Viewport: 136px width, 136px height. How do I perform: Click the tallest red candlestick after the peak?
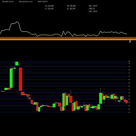tap(20, 79)
